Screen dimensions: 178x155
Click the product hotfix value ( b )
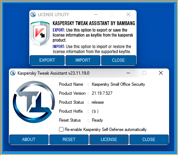pos(95,111)
